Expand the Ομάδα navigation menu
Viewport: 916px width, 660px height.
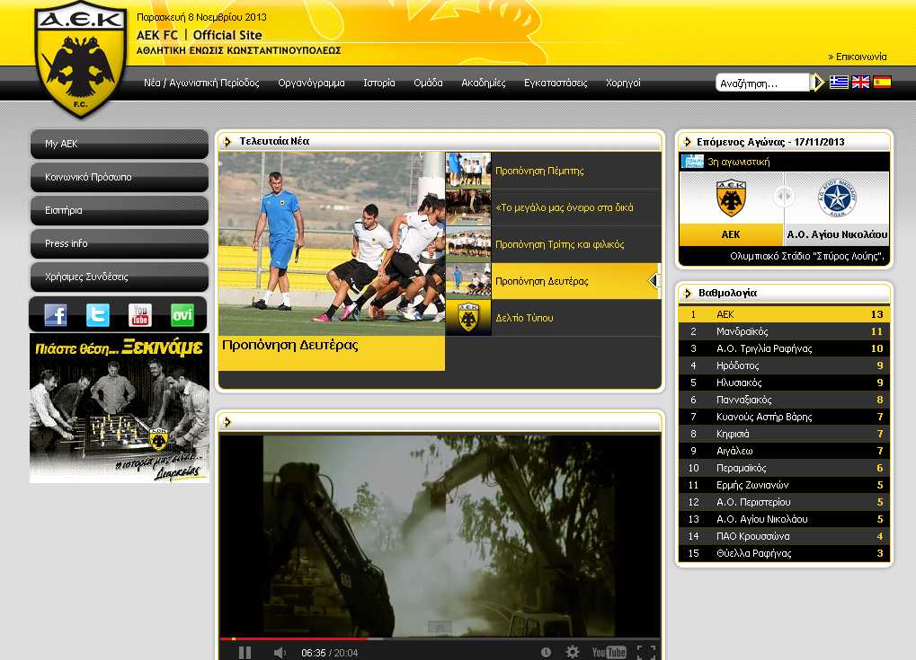click(428, 83)
